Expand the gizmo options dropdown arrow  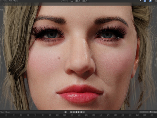click(x=147, y=1)
